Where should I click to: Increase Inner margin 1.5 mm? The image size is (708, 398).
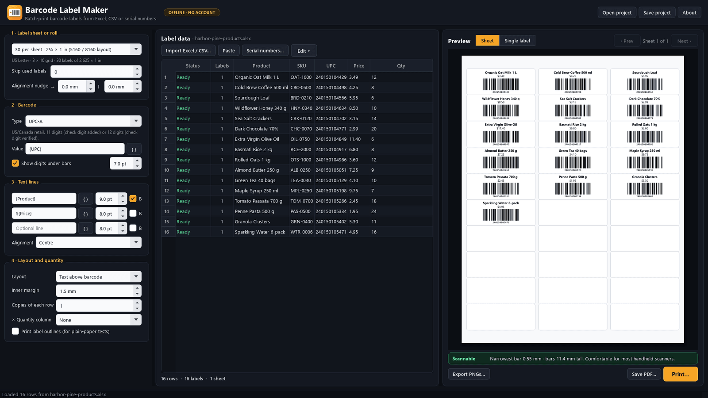[x=137, y=288]
